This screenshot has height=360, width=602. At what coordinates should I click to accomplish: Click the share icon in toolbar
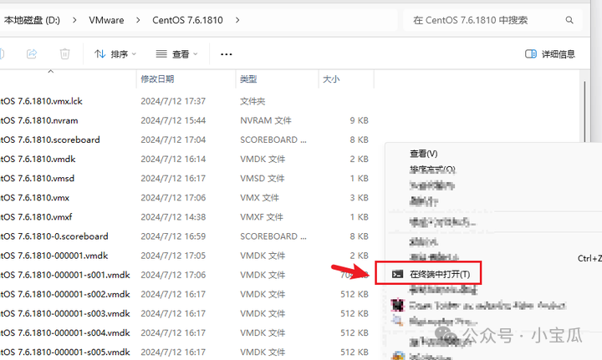32,53
